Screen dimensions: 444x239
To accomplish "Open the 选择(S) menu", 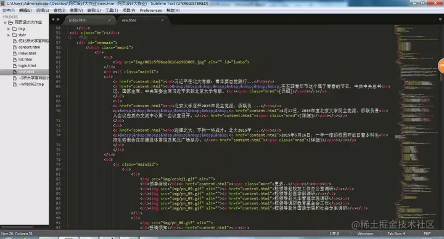I will click(43, 10).
